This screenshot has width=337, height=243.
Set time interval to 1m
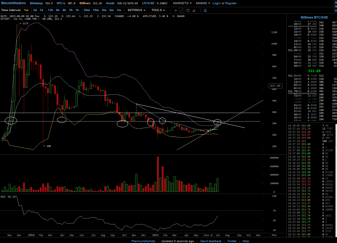tap(119, 10)
